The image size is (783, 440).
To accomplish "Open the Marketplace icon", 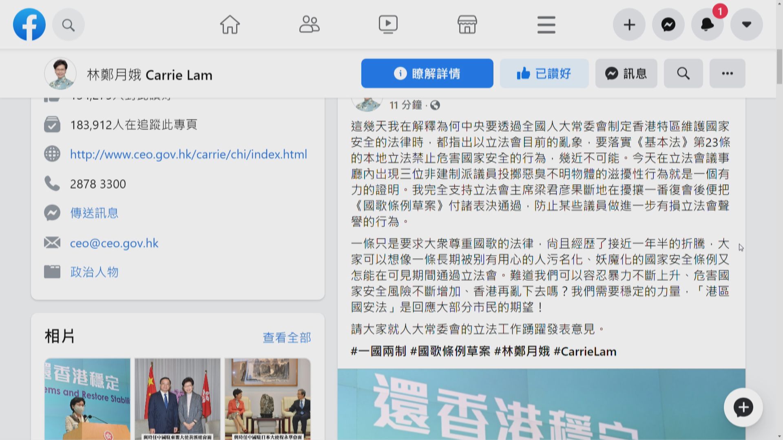I will tap(467, 24).
